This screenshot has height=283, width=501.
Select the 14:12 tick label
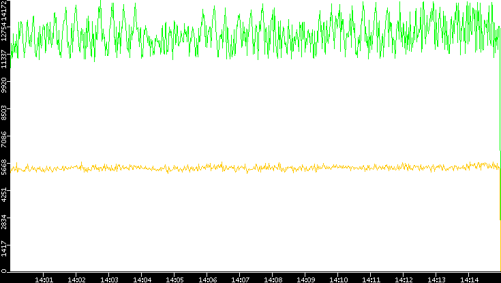point(404,280)
